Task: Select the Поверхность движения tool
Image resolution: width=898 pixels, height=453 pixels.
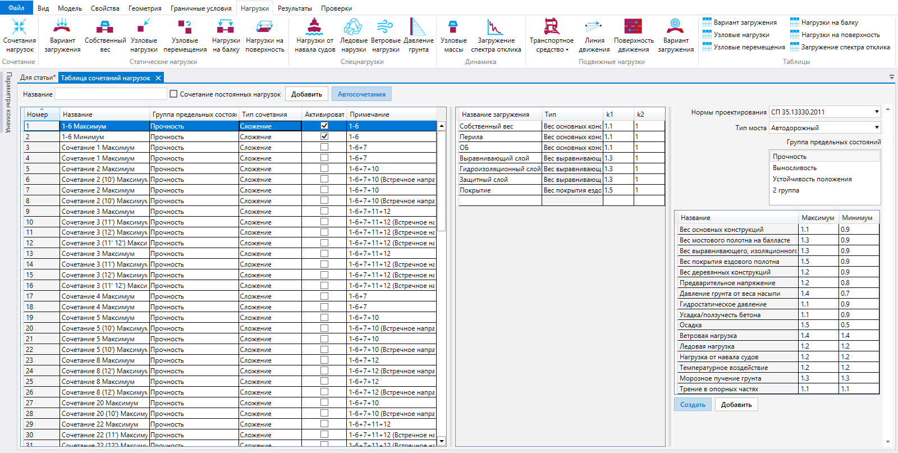Action: tap(634, 35)
